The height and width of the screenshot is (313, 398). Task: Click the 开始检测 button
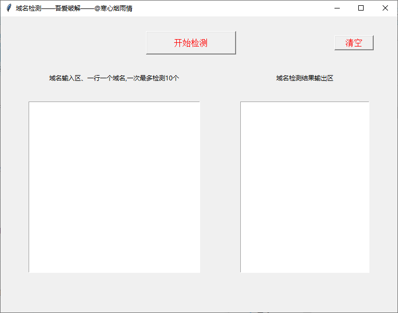[x=191, y=43]
